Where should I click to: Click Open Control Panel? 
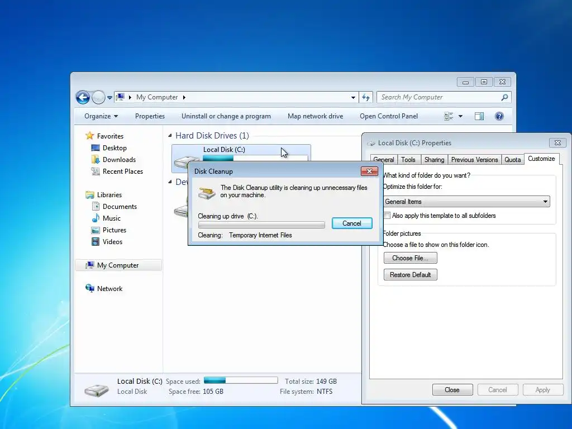point(389,116)
